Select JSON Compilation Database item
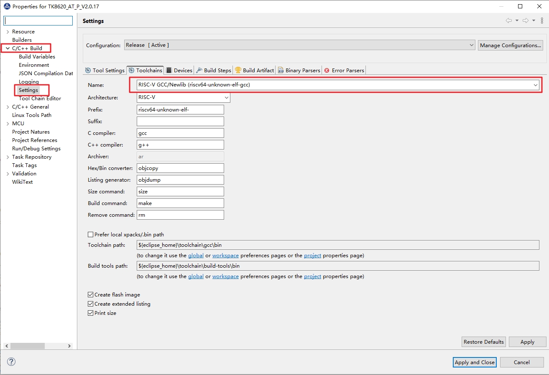 pos(46,73)
